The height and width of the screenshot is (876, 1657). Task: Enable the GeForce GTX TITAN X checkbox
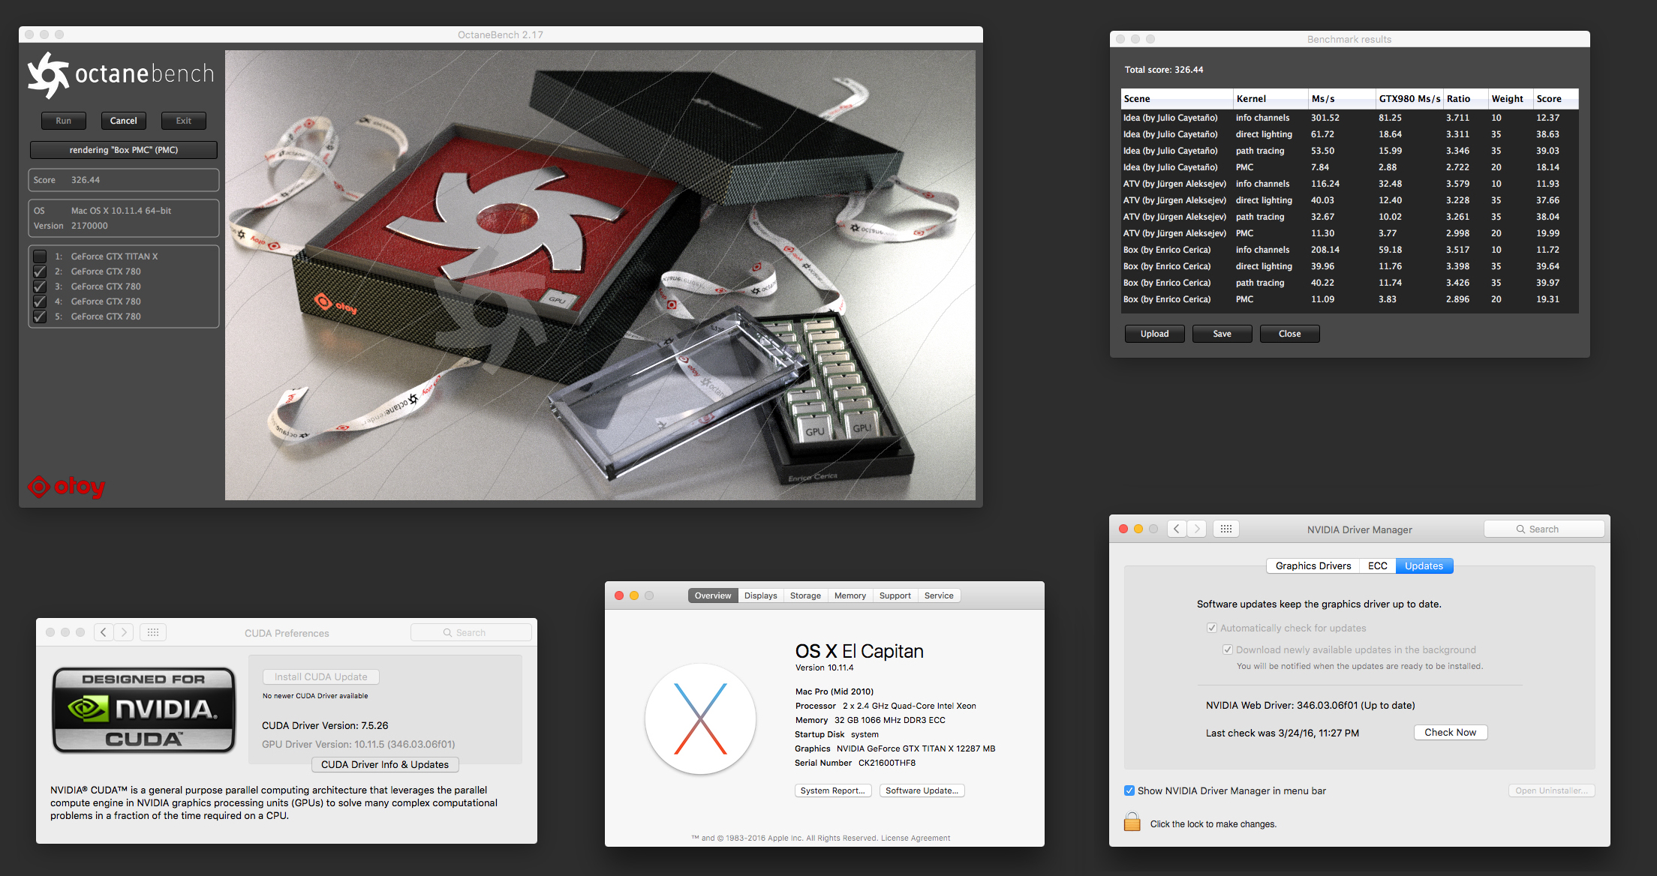click(x=41, y=256)
